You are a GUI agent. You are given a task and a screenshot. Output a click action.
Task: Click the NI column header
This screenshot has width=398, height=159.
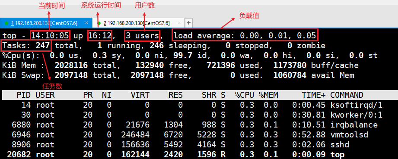(107, 95)
